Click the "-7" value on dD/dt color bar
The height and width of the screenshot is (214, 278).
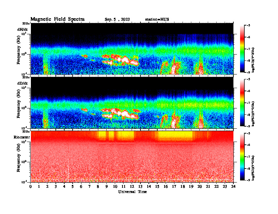coord(249,103)
